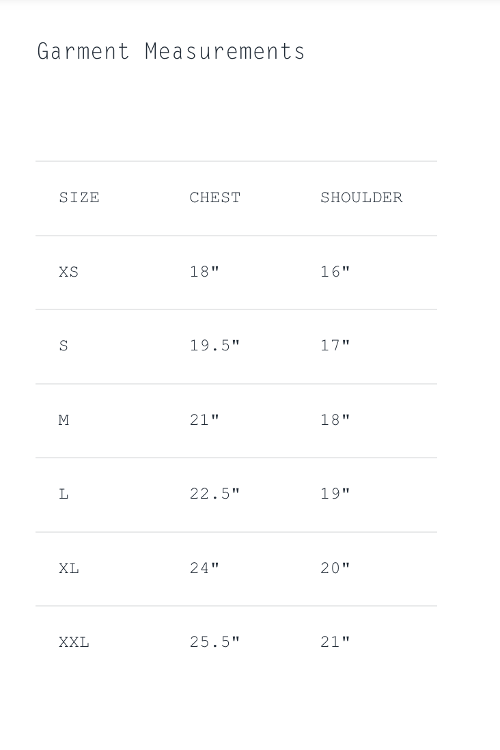This screenshot has height=750, width=500.
Task: Select the M size row label
Action: coord(64,420)
